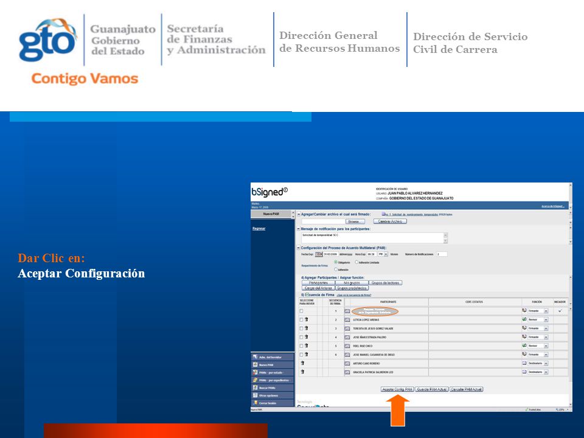Click trash icon for Jose Iñaki Estrada
Screen dimensions: 584x438
[x=307, y=336]
